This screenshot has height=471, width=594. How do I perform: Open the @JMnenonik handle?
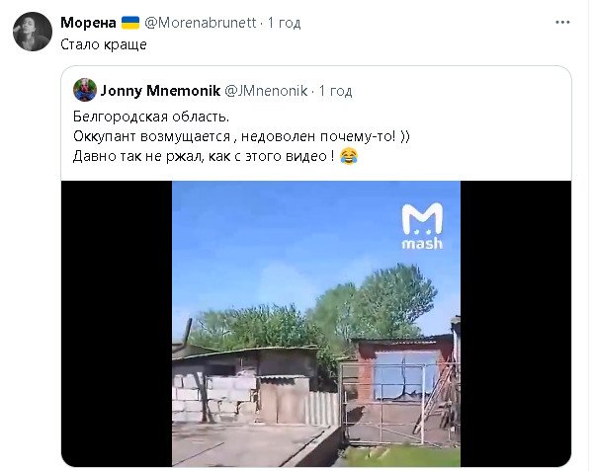point(266,91)
